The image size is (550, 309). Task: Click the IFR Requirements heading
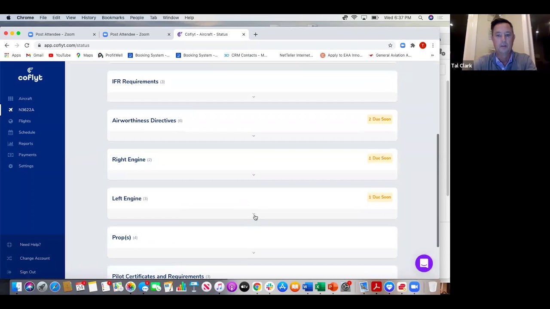(x=135, y=82)
